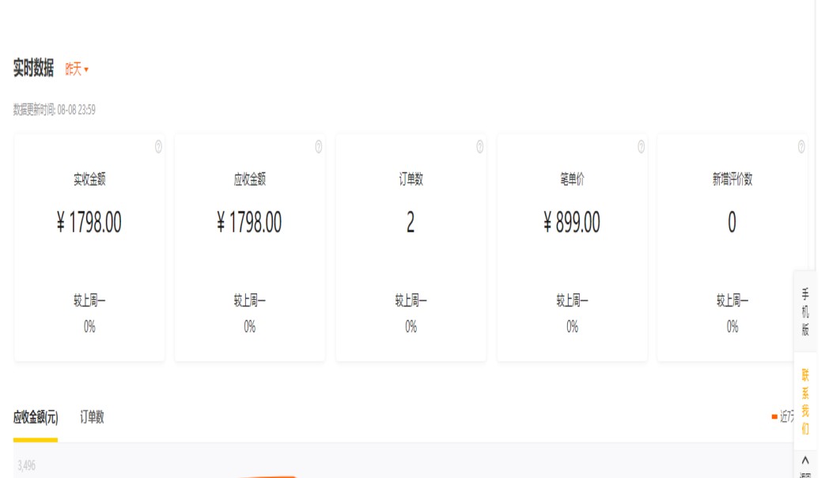Click the 联系我们 side link
825x478 pixels.
click(805, 401)
